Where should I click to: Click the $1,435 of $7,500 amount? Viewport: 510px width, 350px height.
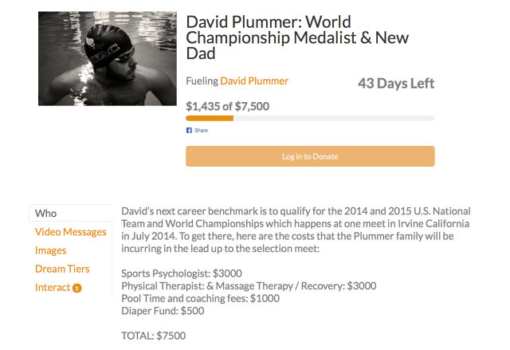pyautogui.click(x=227, y=106)
